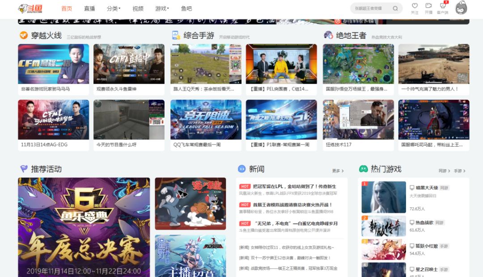Click the 绝地王者 section icon
This screenshot has width=483, height=277.
pyautogui.click(x=328, y=35)
